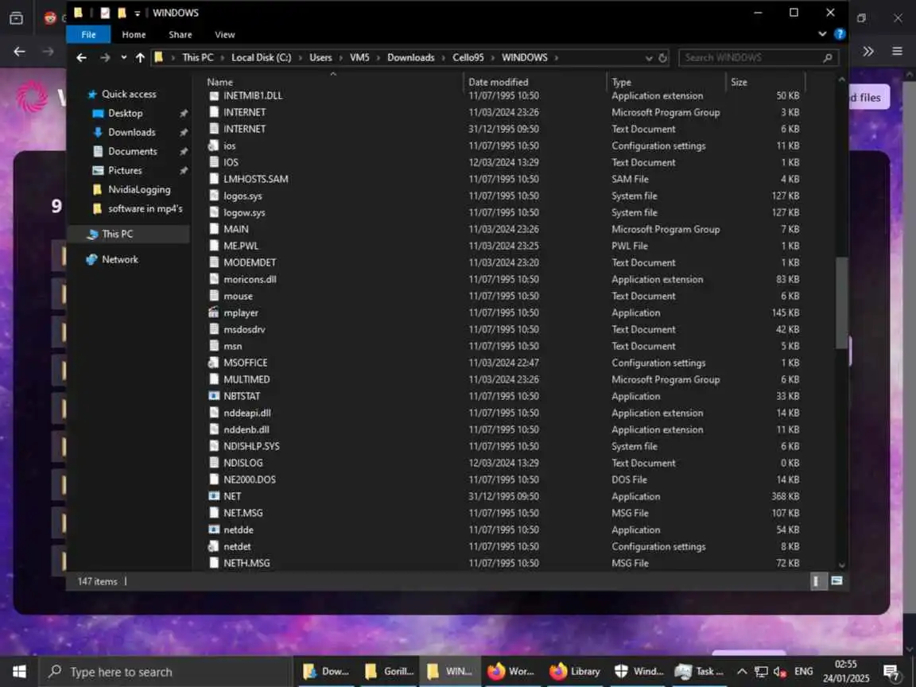Screen dimensions: 916x687
Task: Click the browser overflow chevrons icon
Action: [868, 52]
